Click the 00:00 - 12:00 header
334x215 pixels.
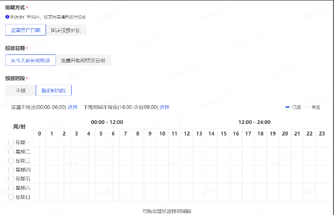coord(107,122)
